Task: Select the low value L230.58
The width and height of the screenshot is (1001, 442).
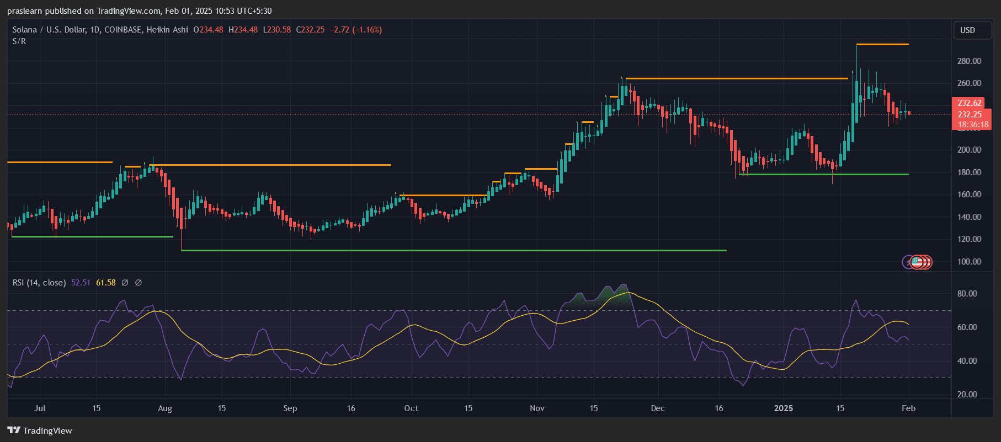Action: (x=276, y=30)
